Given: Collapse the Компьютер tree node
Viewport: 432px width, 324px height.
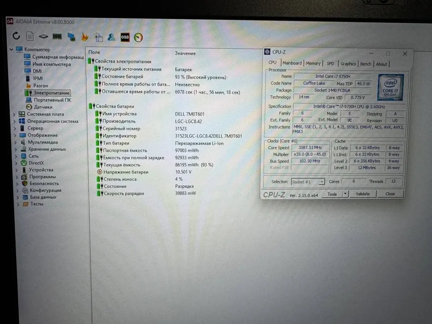Looking at the screenshot, I should (x=11, y=50).
